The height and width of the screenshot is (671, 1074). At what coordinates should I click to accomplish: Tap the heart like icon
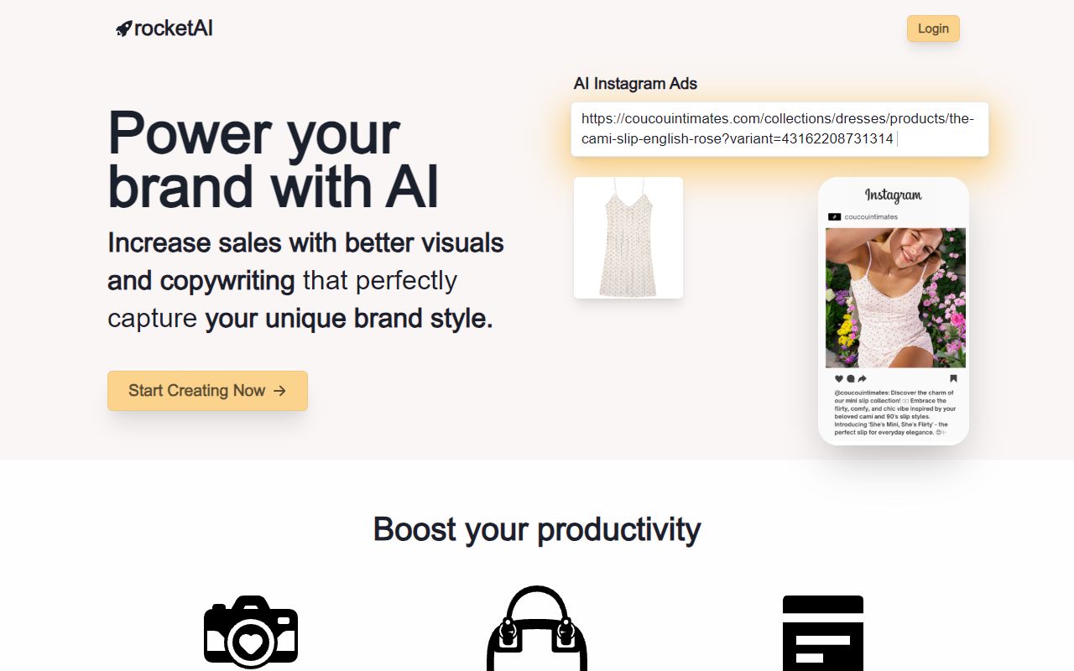coord(839,378)
